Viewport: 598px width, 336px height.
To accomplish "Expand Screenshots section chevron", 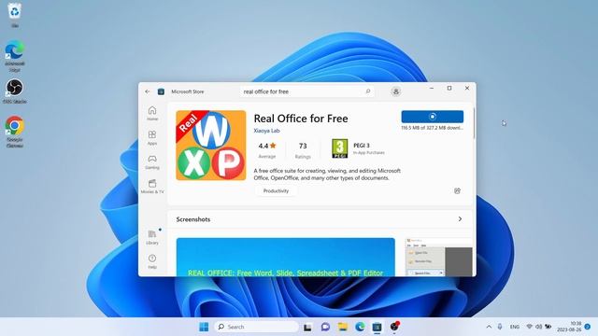I will point(460,219).
